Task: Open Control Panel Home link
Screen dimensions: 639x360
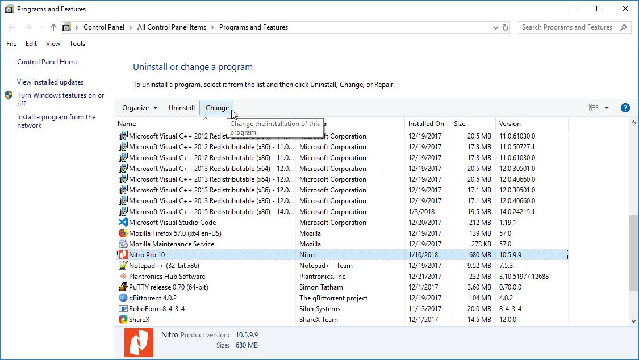Action: [x=48, y=62]
